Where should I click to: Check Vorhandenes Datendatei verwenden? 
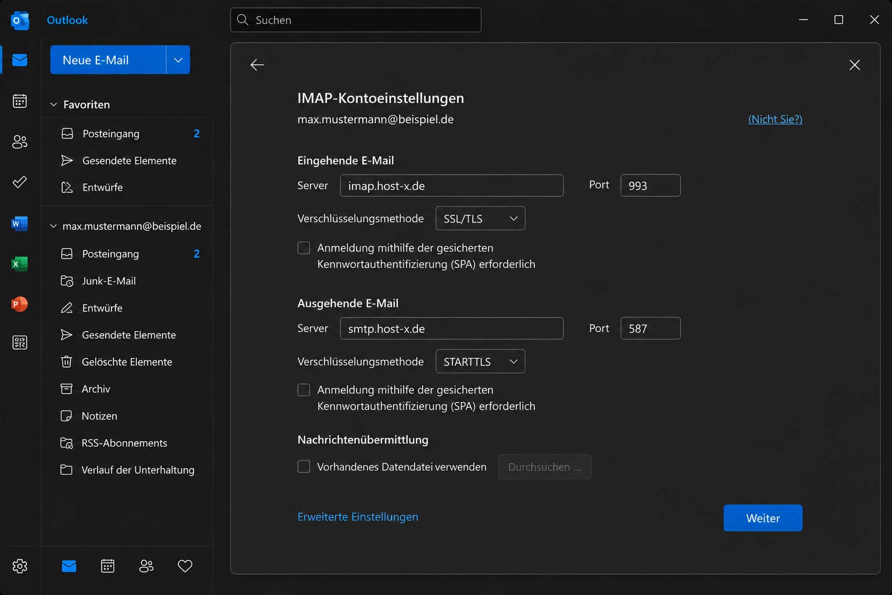304,467
